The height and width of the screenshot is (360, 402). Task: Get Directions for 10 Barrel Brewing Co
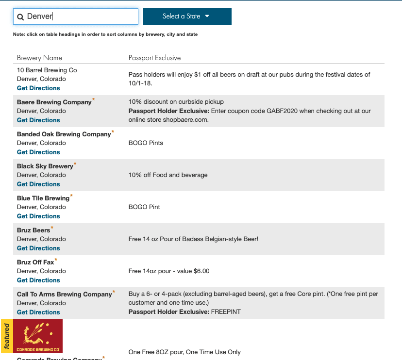38,88
